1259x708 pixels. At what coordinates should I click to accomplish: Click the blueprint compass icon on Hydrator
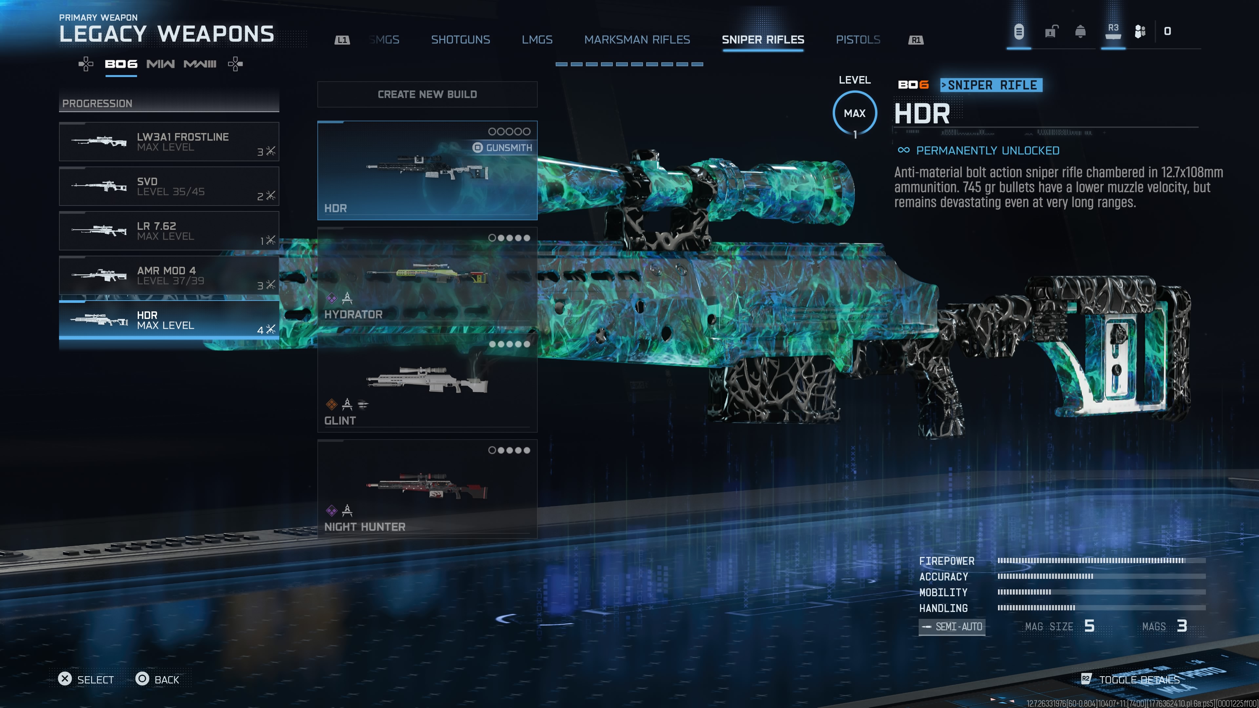coord(347,298)
